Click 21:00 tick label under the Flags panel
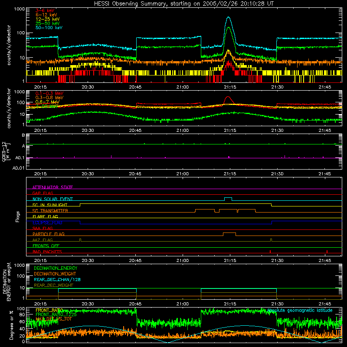This screenshot has width=347, height=347. 183,261
